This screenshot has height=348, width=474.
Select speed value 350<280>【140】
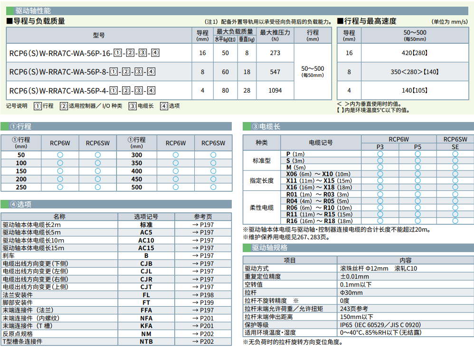(x=415, y=72)
